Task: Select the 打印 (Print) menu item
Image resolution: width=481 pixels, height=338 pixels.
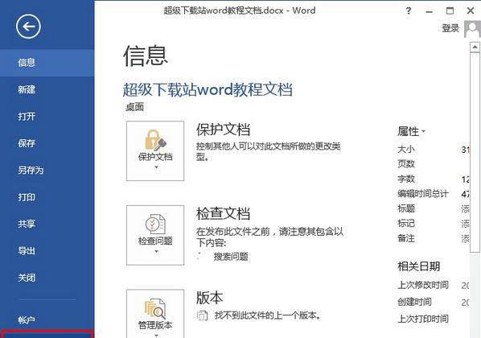Action: pyautogui.click(x=47, y=197)
